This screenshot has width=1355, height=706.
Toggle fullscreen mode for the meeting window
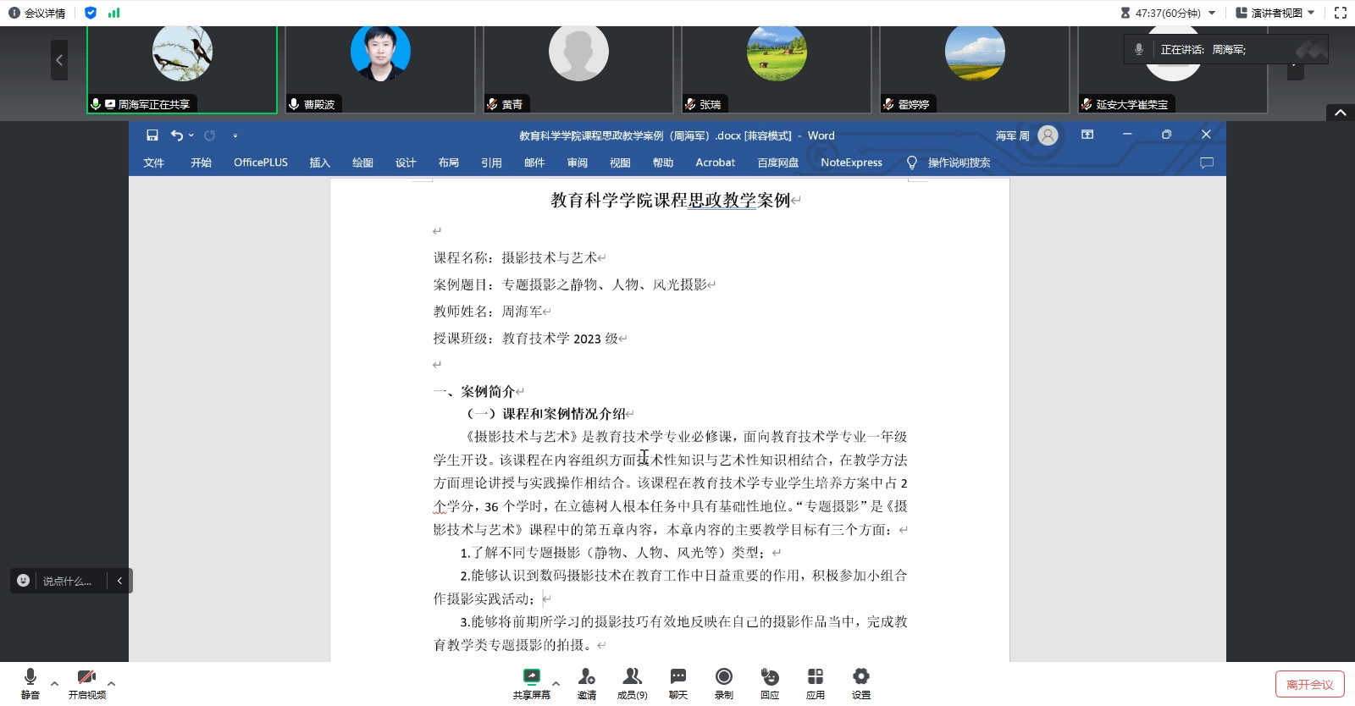[1340, 13]
